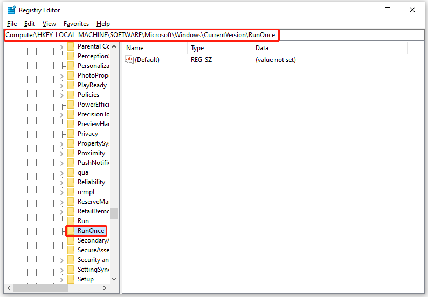
Task: Expand the PropertySys key
Action: coord(61,144)
